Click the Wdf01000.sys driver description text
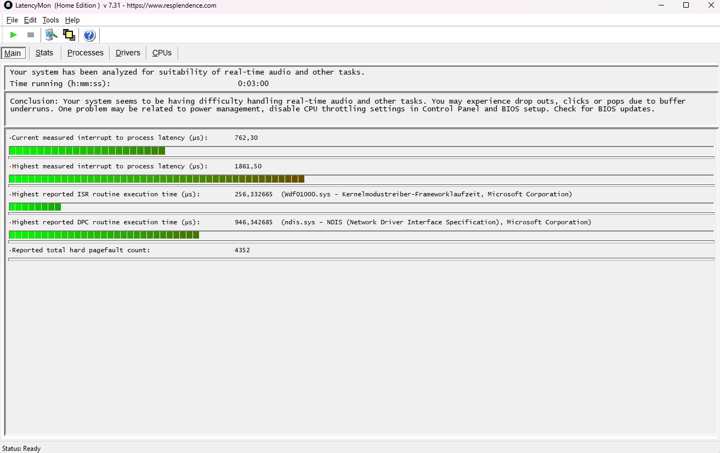The image size is (720, 453). coord(427,194)
